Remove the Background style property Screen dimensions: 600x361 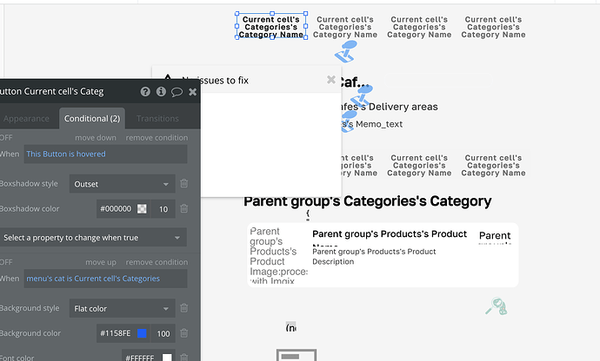coord(184,308)
